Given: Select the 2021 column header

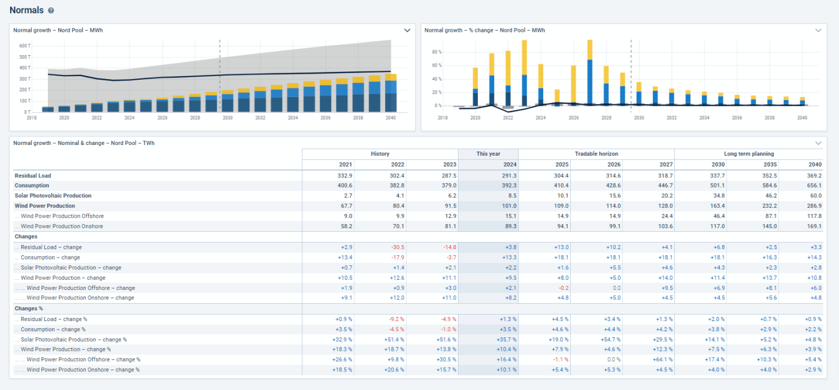Looking at the screenshot, I should (346, 164).
